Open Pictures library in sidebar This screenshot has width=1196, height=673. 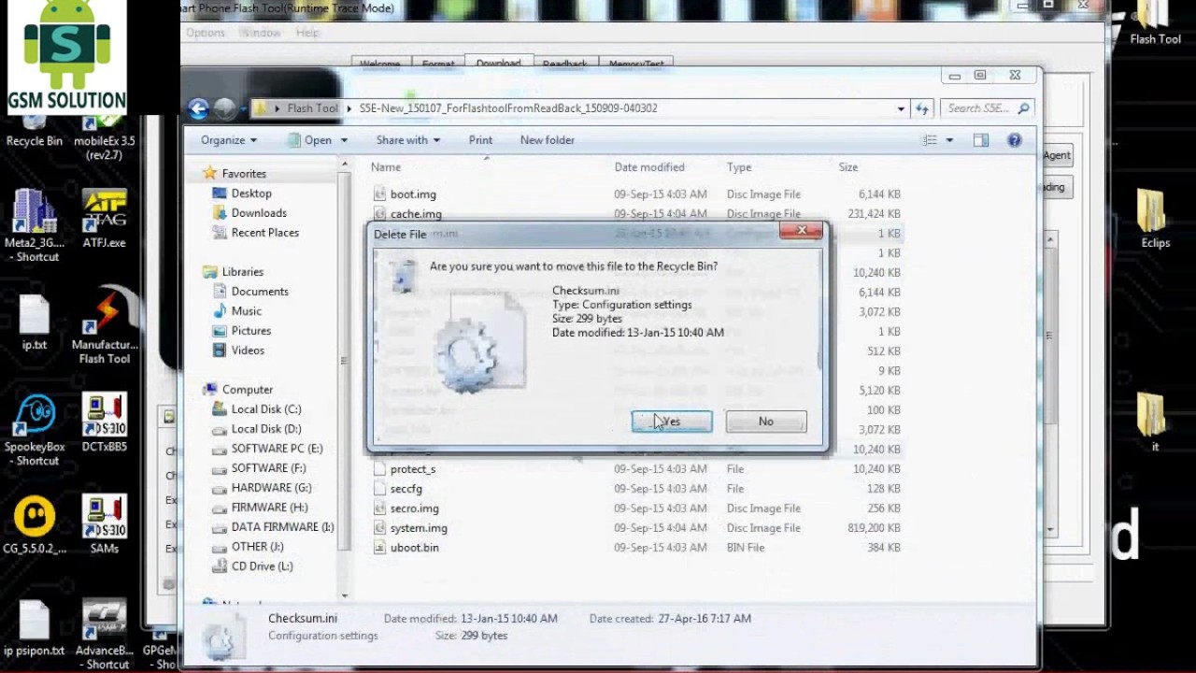click(251, 331)
